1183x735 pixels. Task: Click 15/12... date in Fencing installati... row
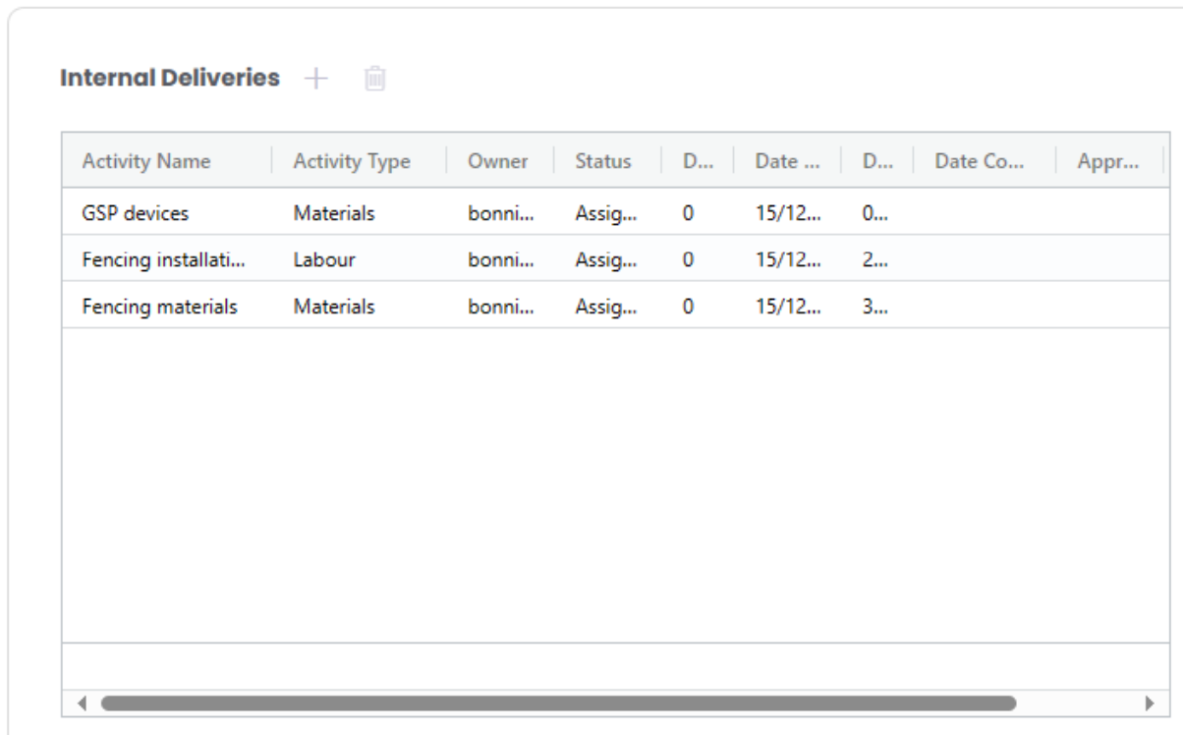[x=786, y=257]
